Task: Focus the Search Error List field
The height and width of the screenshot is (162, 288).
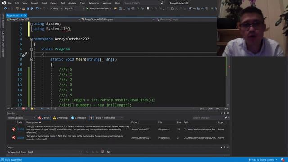Action: click(x=208, y=118)
